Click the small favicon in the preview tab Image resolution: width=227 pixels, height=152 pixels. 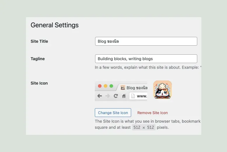click(123, 87)
